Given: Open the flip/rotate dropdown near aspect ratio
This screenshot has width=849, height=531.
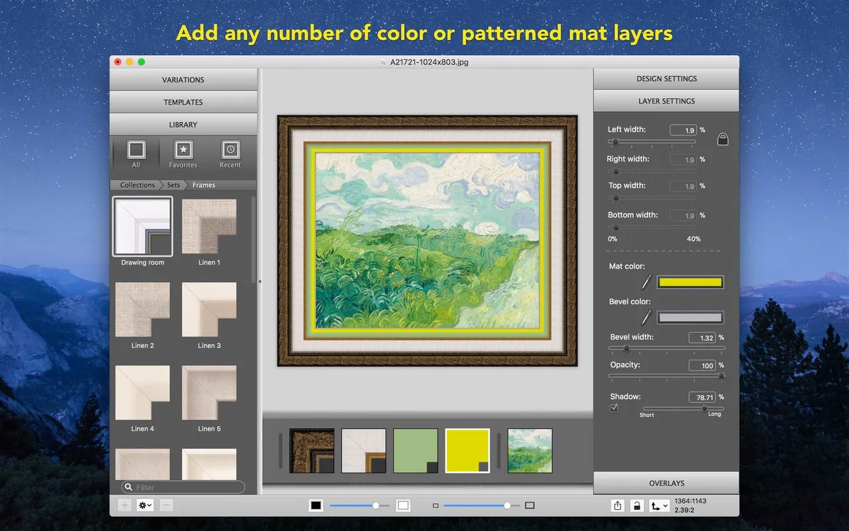Looking at the screenshot, I should [x=658, y=505].
